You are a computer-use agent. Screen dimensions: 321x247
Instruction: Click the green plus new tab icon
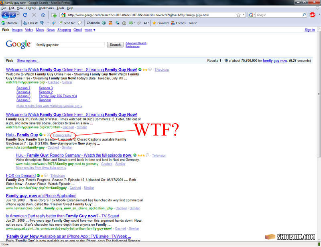54,15
